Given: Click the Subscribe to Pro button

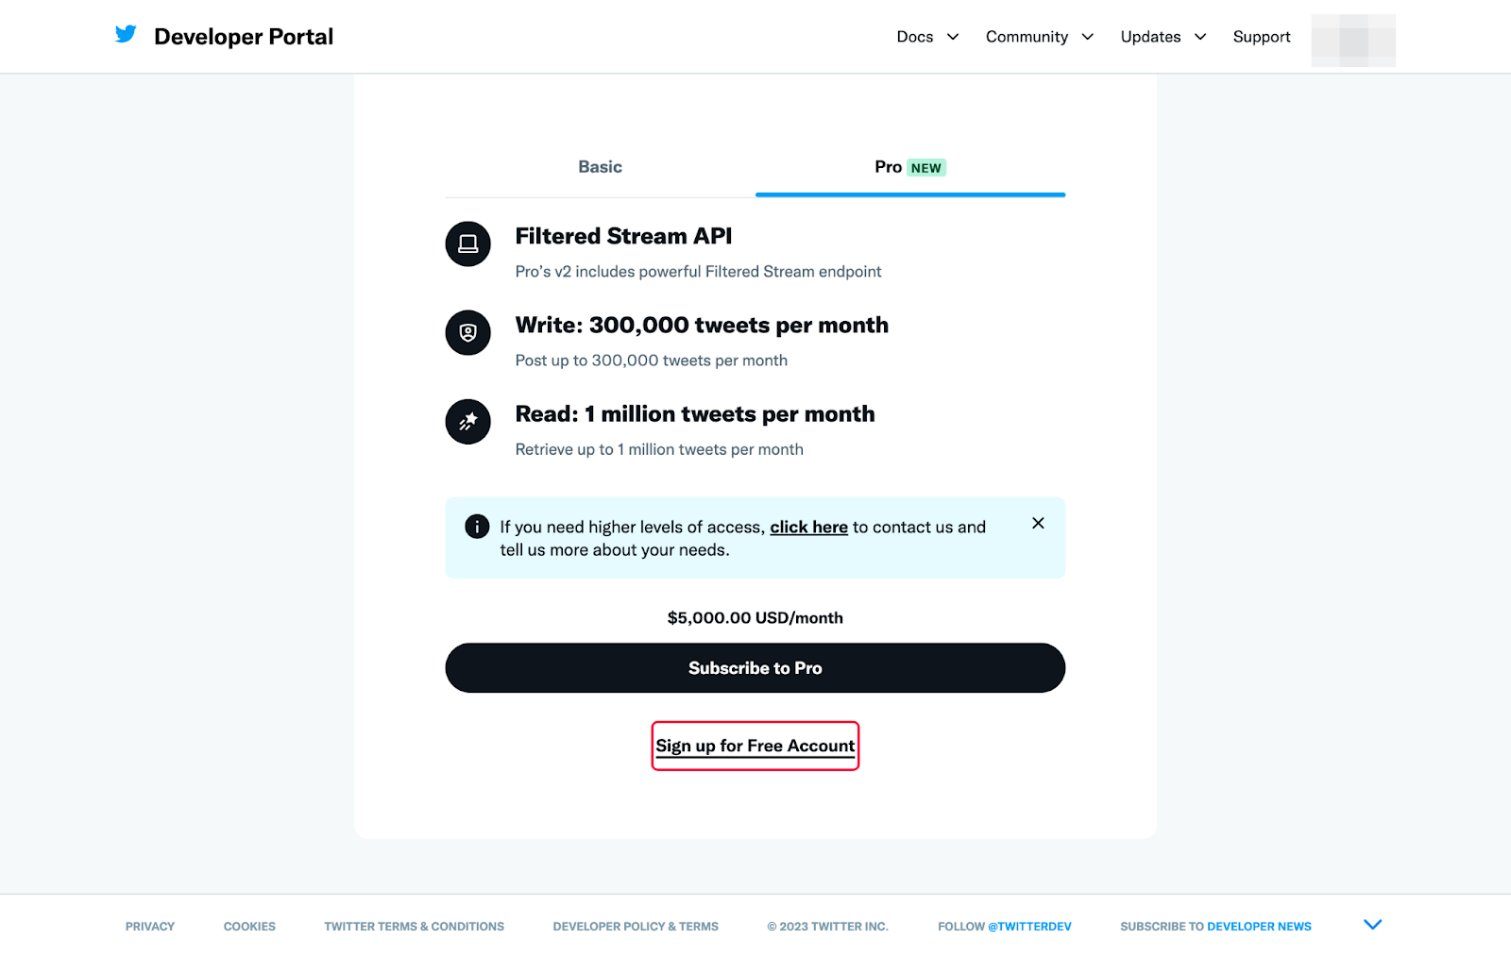Looking at the screenshot, I should coord(755,668).
